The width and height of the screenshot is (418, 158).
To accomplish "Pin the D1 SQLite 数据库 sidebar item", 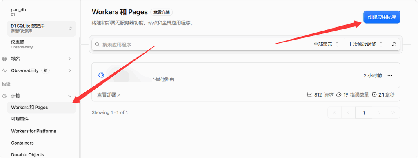I will [70, 29].
